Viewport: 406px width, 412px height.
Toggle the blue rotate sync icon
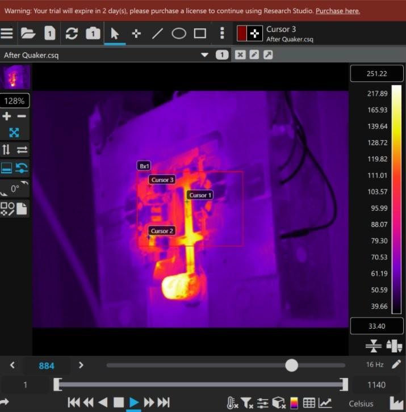(22, 168)
